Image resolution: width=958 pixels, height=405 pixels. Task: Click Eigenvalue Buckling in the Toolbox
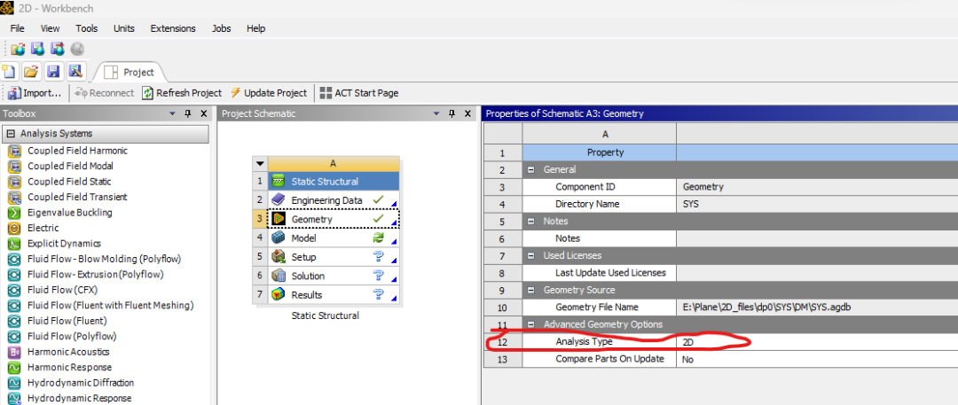point(69,213)
